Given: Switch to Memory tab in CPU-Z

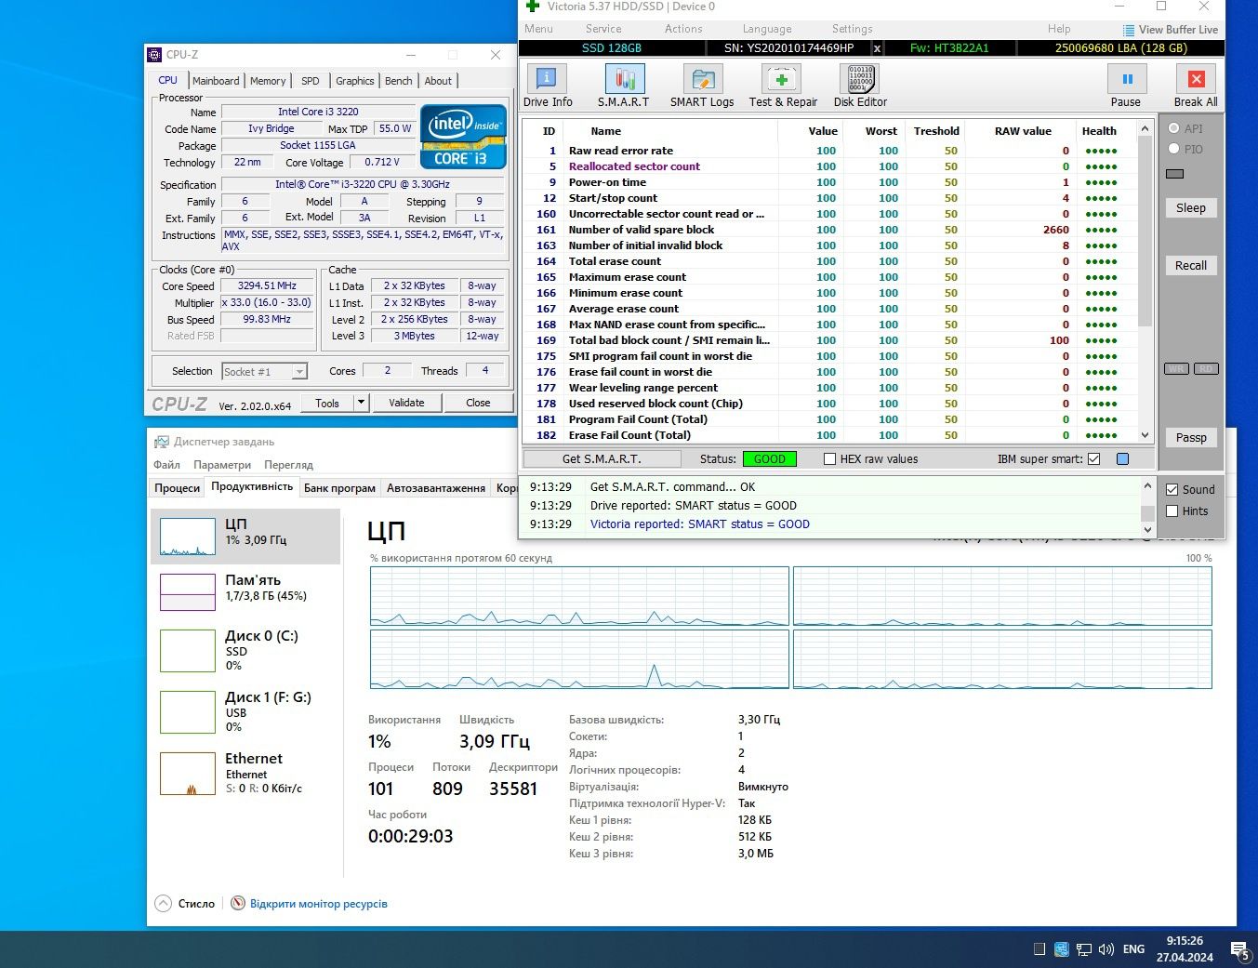Looking at the screenshot, I should point(268,81).
